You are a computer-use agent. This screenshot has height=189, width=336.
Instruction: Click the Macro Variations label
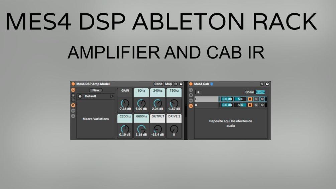(96, 119)
